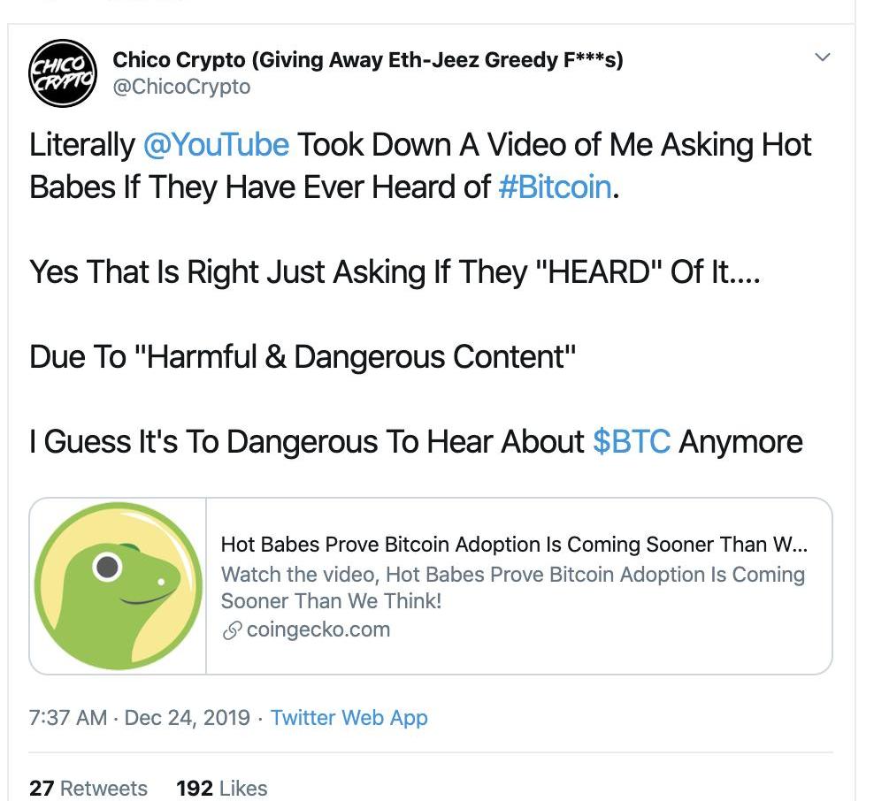Click the "Yes That Is Right" text line

394,271
